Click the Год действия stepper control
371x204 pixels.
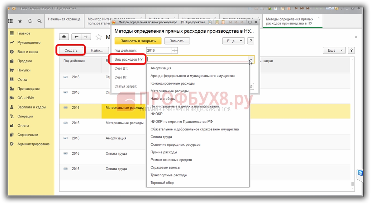coord(175,51)
